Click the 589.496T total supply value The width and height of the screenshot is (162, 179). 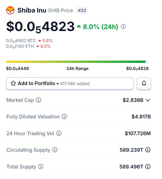point(131,166)
